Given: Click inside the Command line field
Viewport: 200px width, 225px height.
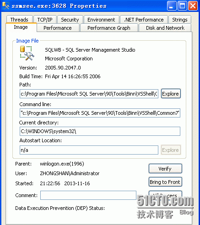Looking at the screenshot, I should click(100, 113).
